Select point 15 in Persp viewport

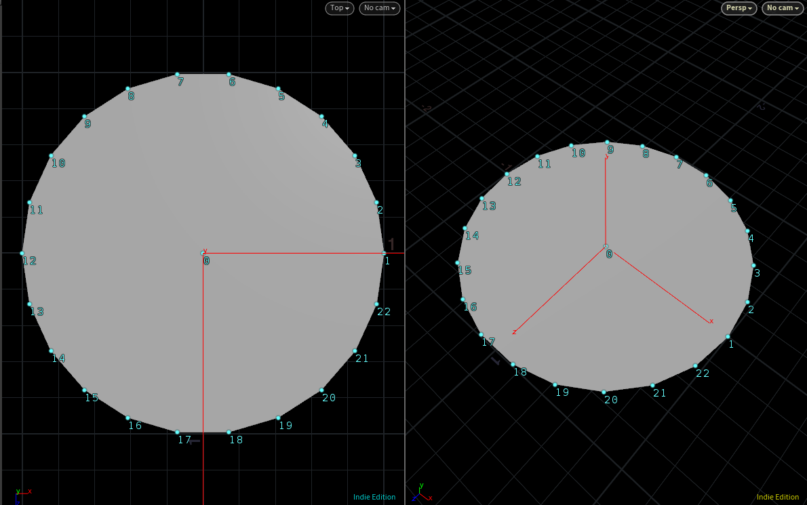pos(458,263)
